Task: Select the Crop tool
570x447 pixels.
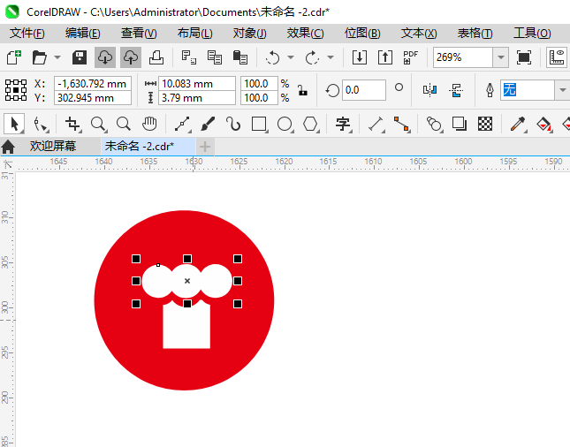Action: (x=72, y=125)
